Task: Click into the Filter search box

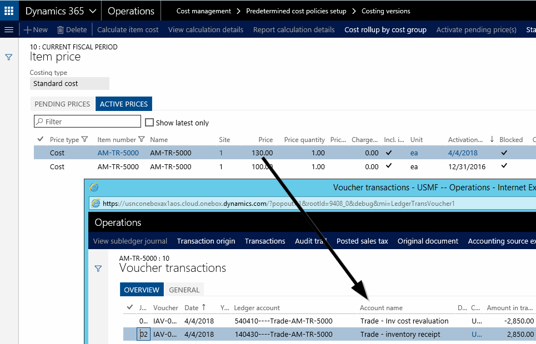Action: click(88, 122)
